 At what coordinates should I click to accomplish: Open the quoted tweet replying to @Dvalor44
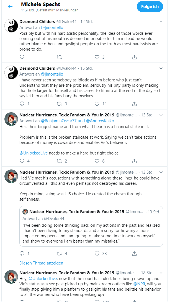click(x=91, y=226)
